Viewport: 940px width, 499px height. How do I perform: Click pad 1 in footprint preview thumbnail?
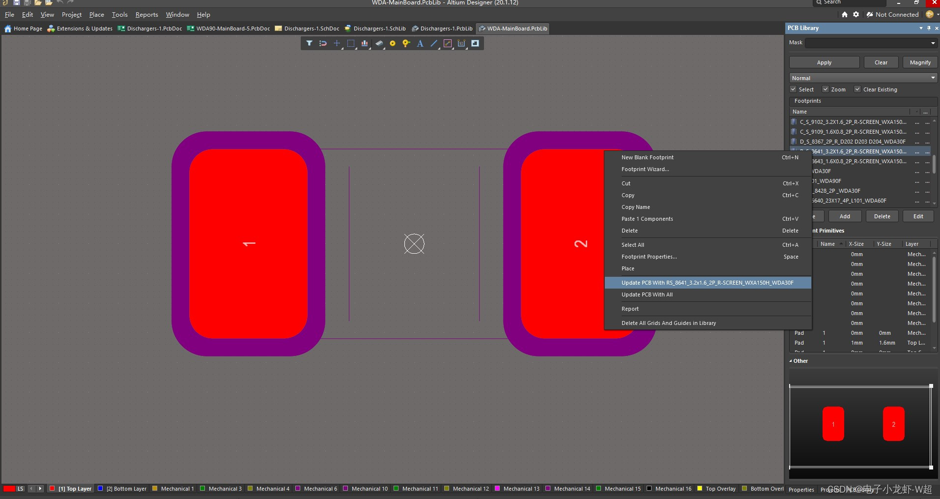pos(833,424)
